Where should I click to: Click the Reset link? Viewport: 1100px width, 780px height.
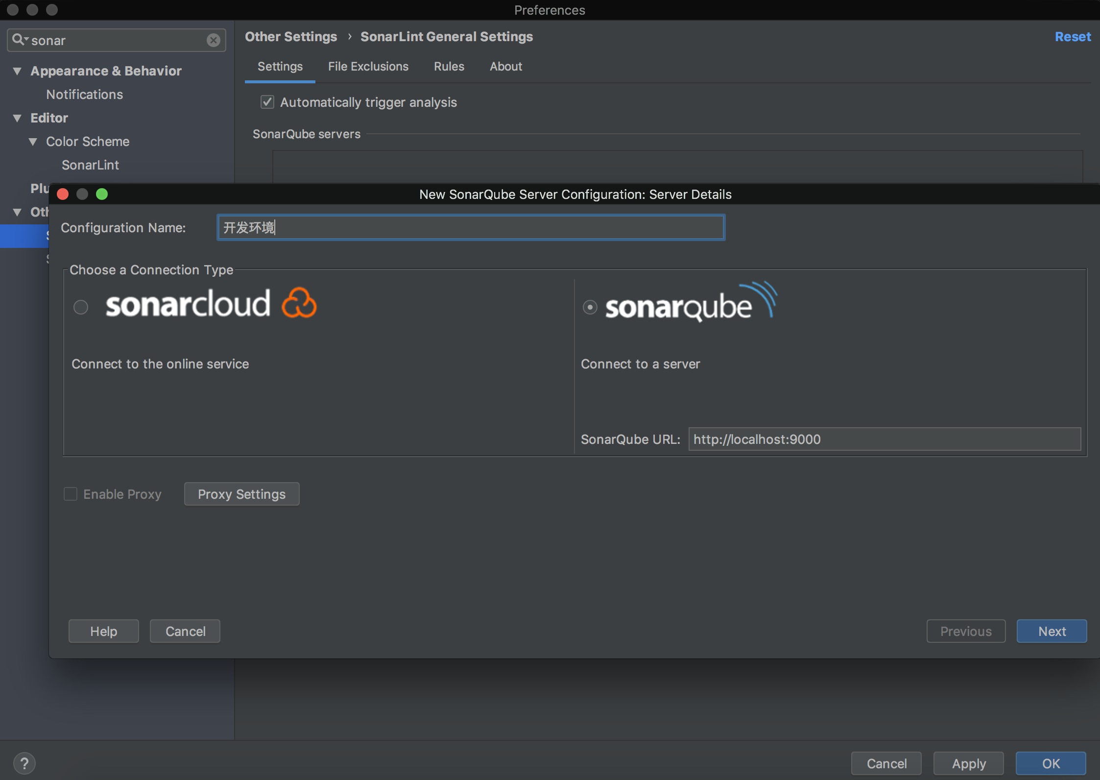tap(1073, 37)
